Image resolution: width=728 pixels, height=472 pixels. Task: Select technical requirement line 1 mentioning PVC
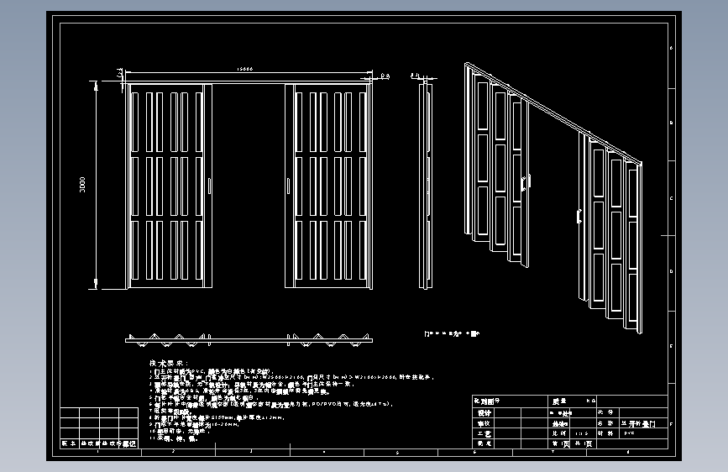pyautogui.click(x=212, y=371)
